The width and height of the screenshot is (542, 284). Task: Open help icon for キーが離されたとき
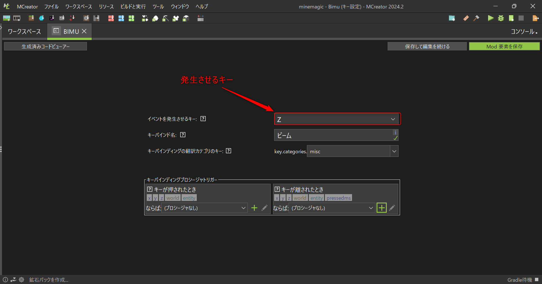point(277,189)
